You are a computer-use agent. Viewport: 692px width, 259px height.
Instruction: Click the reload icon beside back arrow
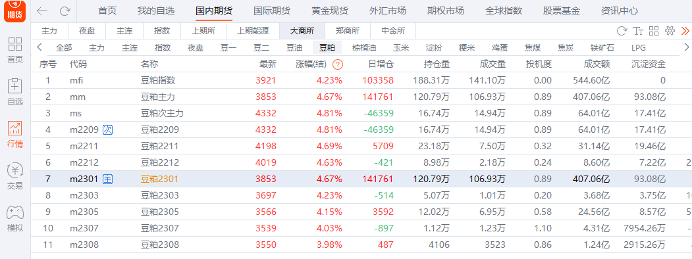65,11
